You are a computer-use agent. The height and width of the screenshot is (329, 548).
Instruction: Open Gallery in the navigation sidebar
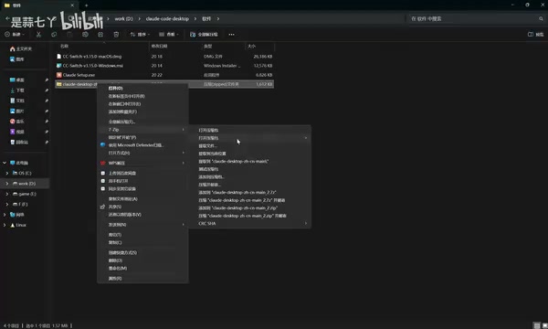(17, 59)
